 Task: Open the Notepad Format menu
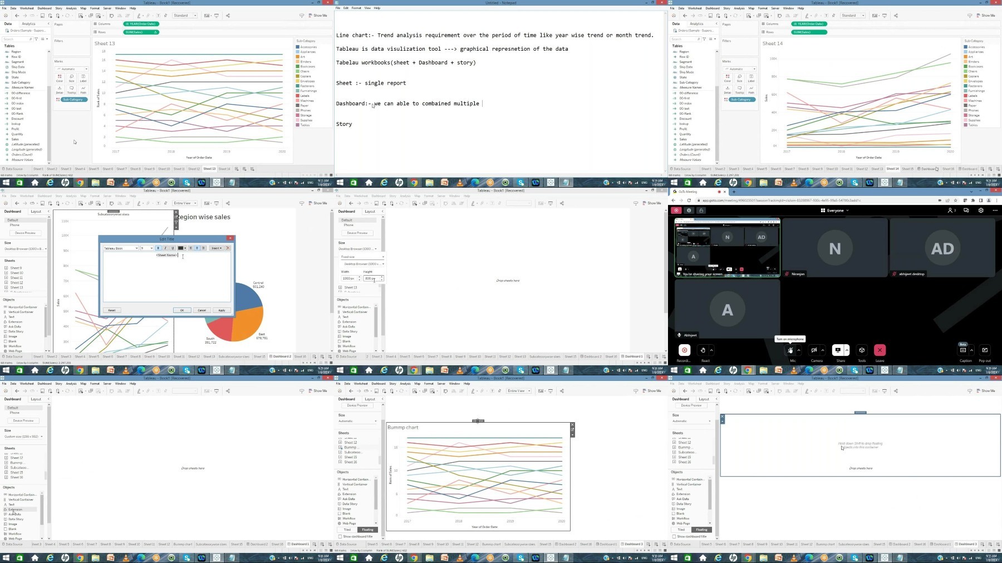[356, 8]
